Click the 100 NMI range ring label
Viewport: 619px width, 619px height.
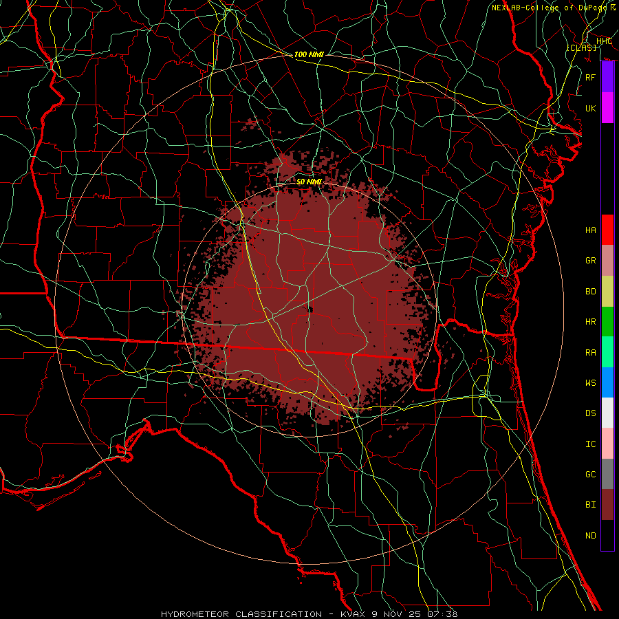click(309, 54)
